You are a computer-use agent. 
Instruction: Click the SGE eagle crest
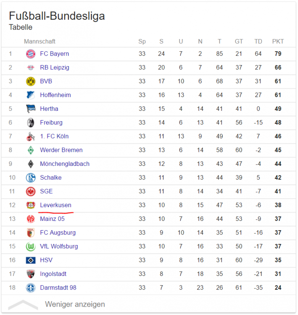(31, 192)
